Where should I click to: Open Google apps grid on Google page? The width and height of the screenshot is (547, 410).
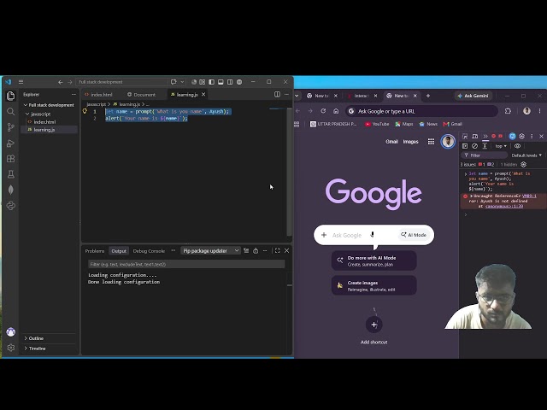point(431,142)
